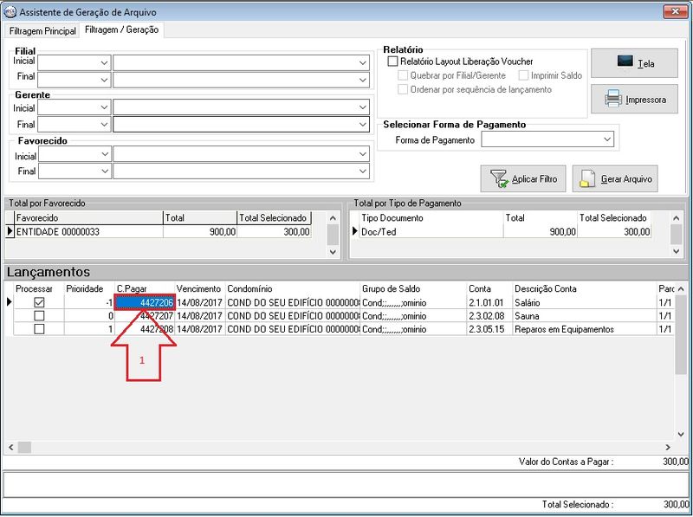Enable Relatório Layout Liberação Voucher checkbox
This screenshot has width=693, height=517.
[x=392, y=62]
